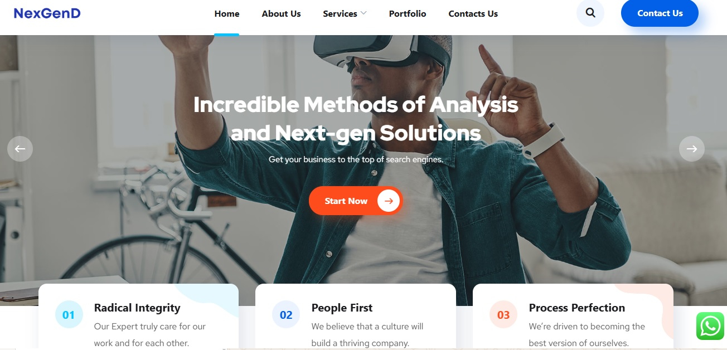Go to the Home menu item
The width and height of the screenshot is (727, 350).
point(227,14)
